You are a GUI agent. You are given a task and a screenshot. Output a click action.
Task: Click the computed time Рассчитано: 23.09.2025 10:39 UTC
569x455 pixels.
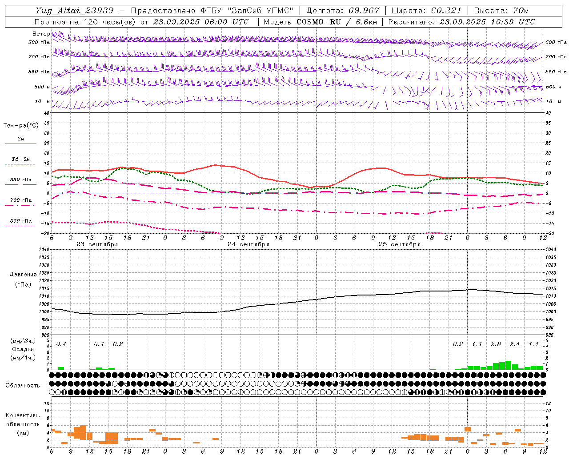tap(461, 22)
